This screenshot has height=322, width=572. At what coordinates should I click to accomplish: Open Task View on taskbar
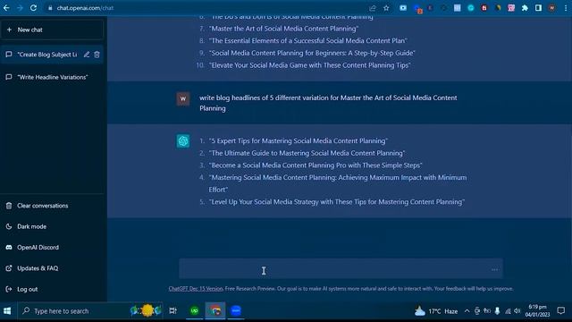click(172, 310)
